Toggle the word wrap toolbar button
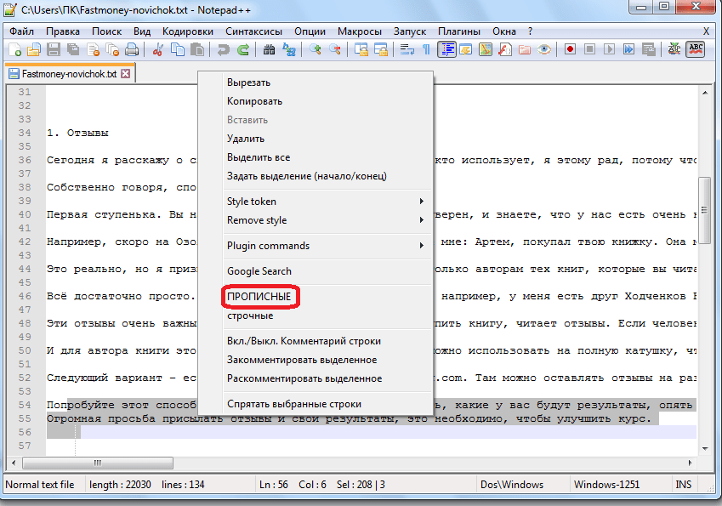 (406, 49)
